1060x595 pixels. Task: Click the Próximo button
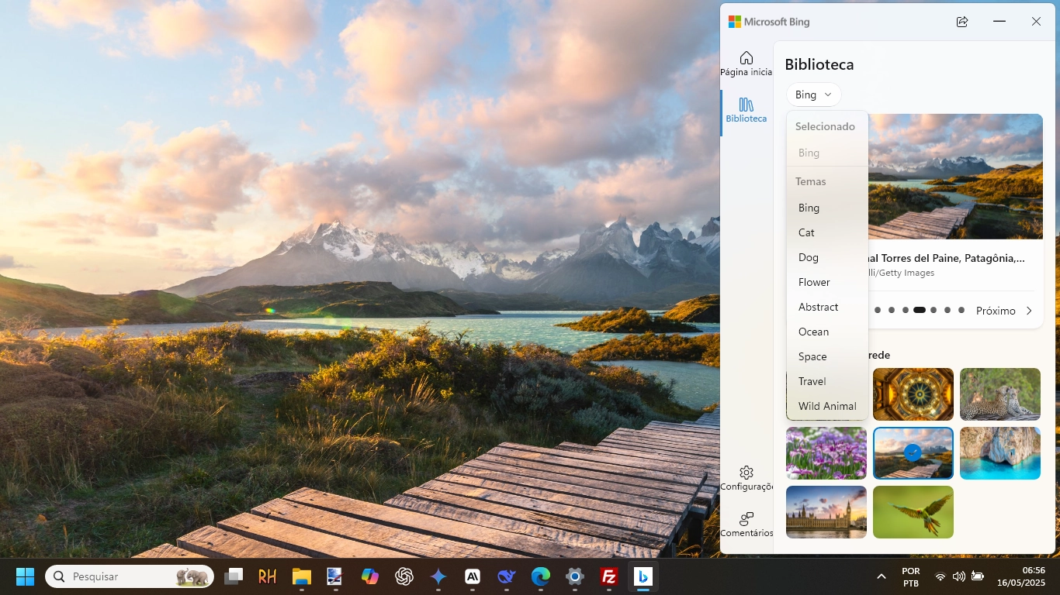click(996, 311)
